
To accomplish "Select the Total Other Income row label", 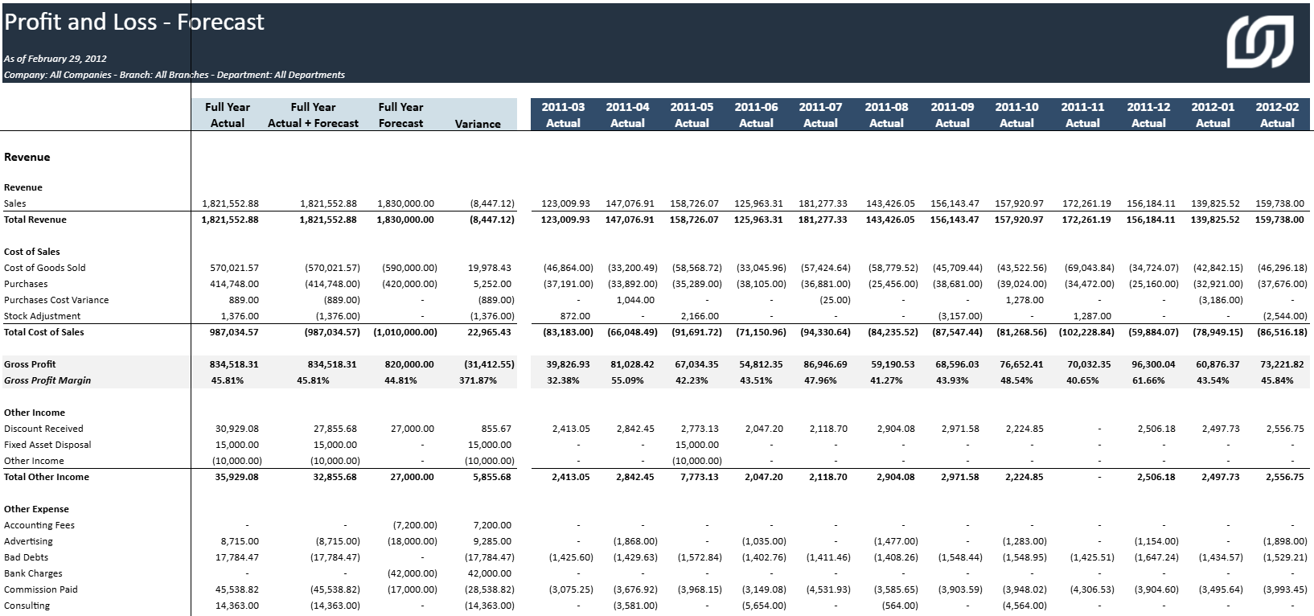I will (x=47, y=477).
